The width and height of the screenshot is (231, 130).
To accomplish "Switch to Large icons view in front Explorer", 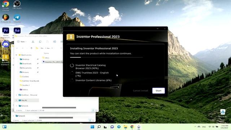I will tap(96, 110).
